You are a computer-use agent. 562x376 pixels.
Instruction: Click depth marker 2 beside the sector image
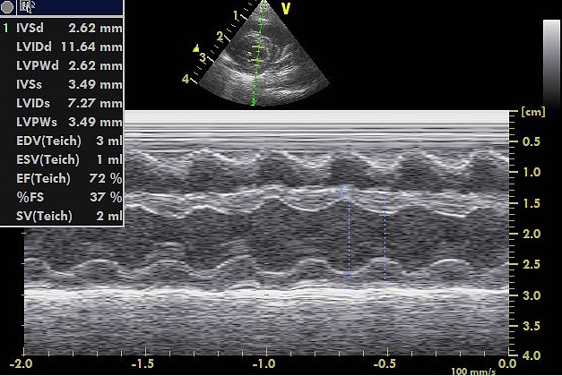(x=220, y=36)
